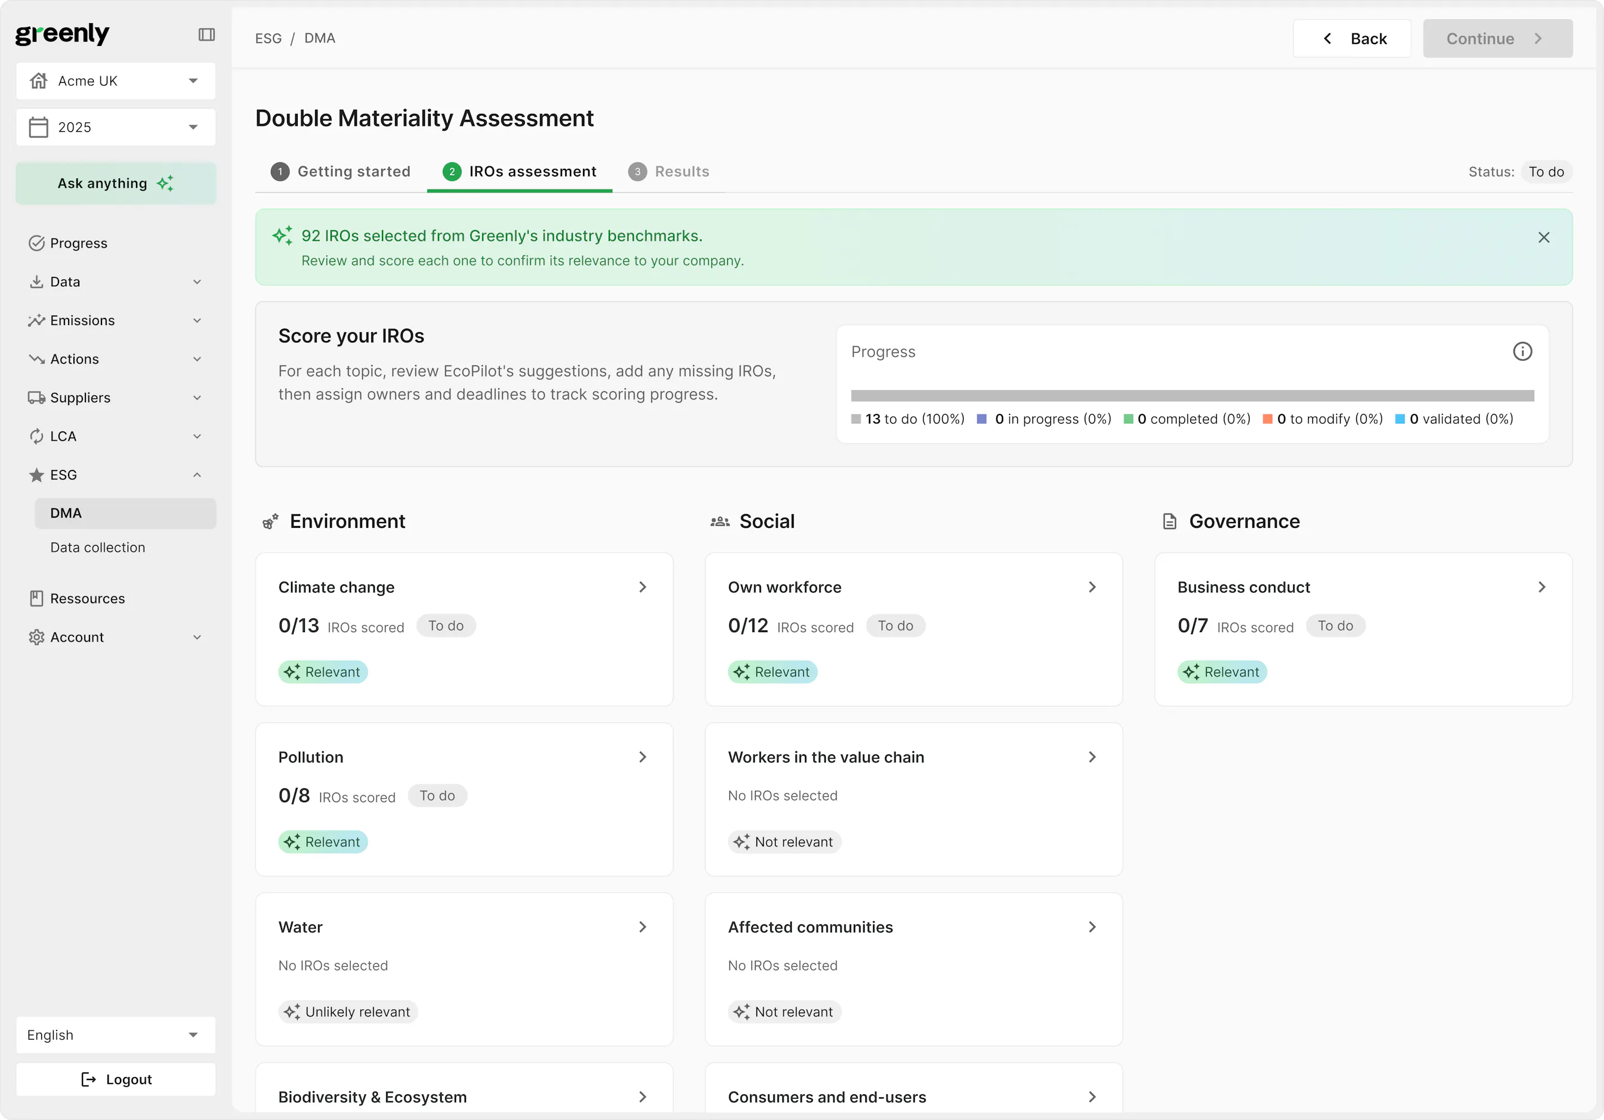Expand the Actions menu chevron
1604x1120 pixels.
(x=197, y=359)
